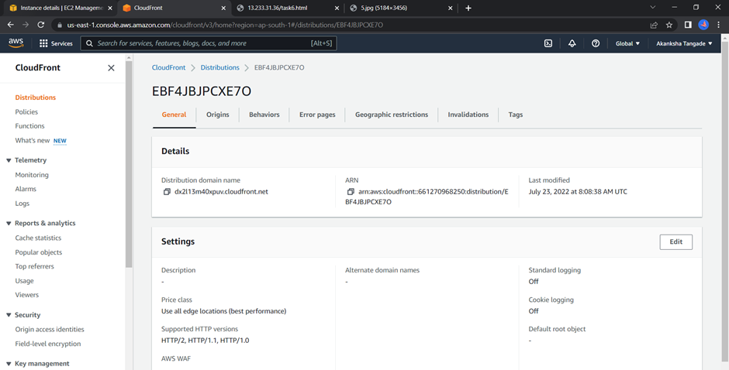Open Functions in sidebar

tap(29, 126)
